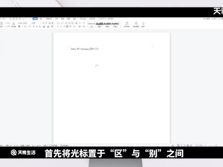This screenshot has height=167, width=223.
Task: Toggle Italic formatting in the ribbon
Action: point(22,26)
